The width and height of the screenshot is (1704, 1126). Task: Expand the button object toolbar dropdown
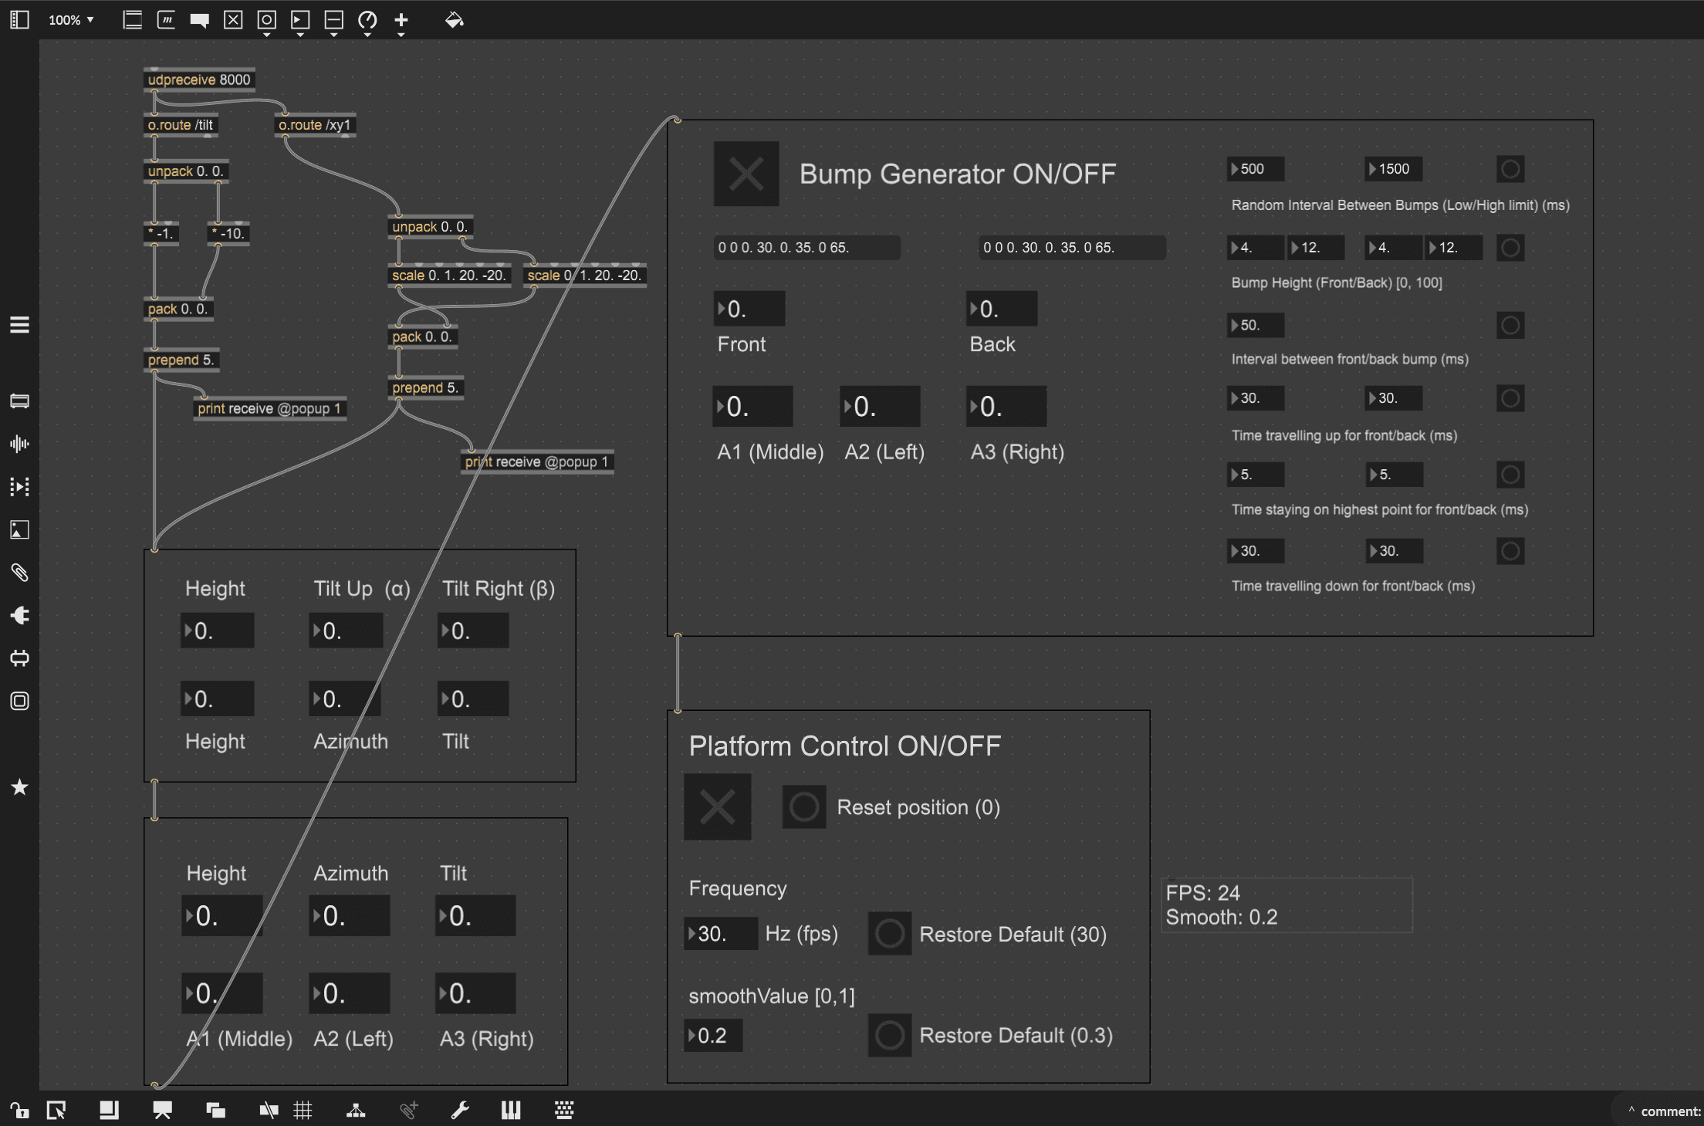(266, 35)
